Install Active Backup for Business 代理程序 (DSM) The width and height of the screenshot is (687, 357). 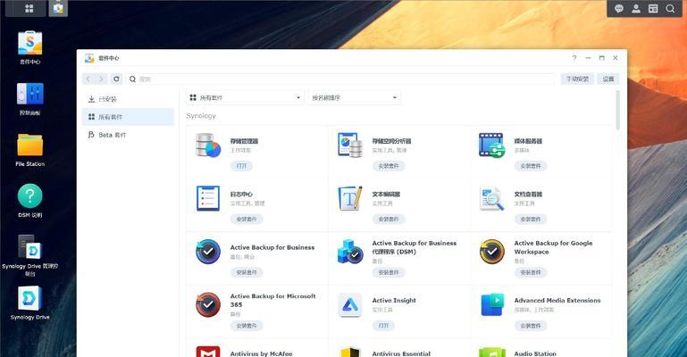389,272
